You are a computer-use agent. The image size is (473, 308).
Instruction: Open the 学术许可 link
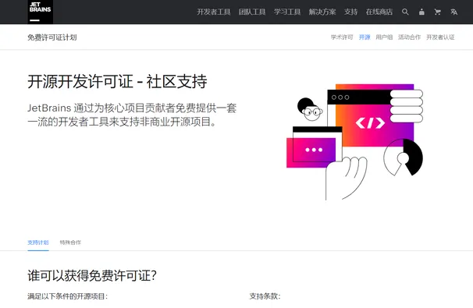[x=342, y=37]
